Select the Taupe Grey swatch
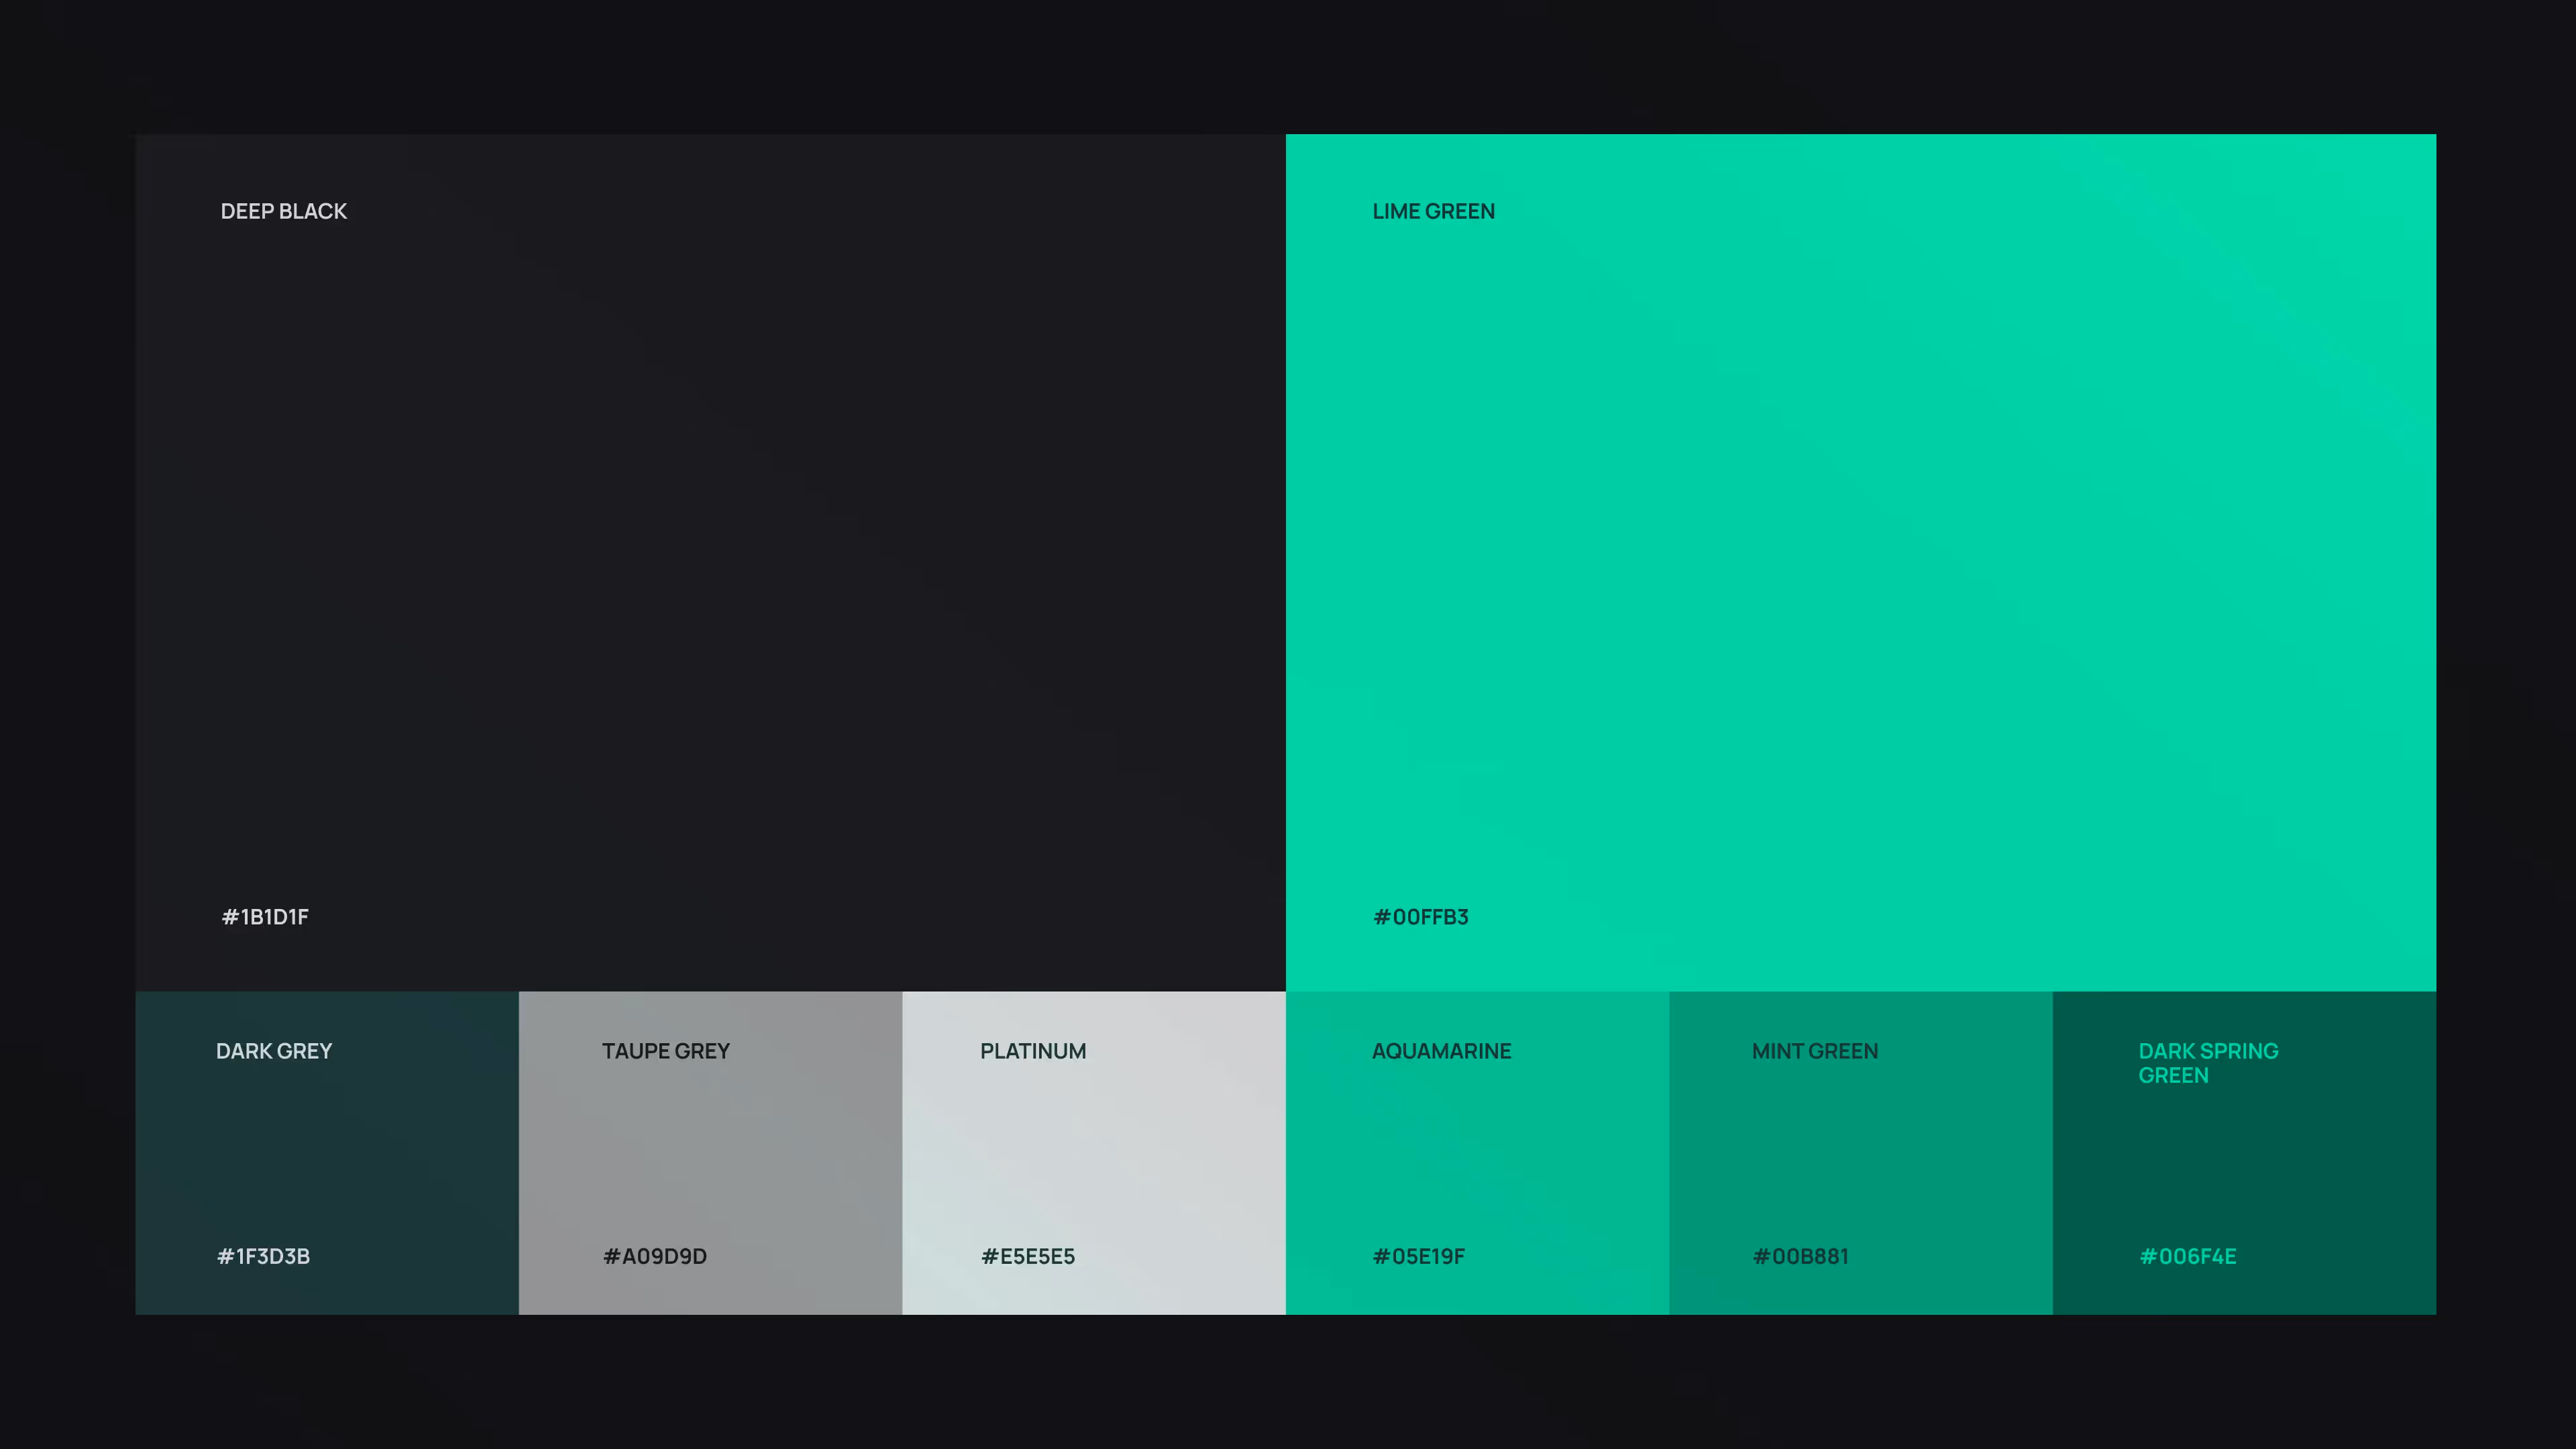This screenshot has width=2576, height=1449. pos(710,1152)
